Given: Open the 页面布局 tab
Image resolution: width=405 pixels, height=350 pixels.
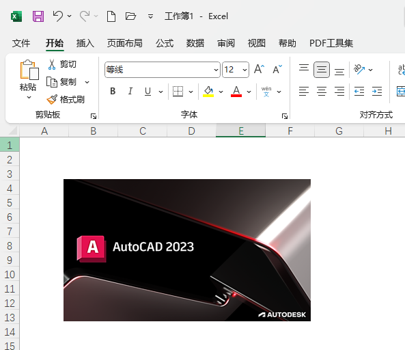Looking at the screenshot, I should click(x=125, y=43).
